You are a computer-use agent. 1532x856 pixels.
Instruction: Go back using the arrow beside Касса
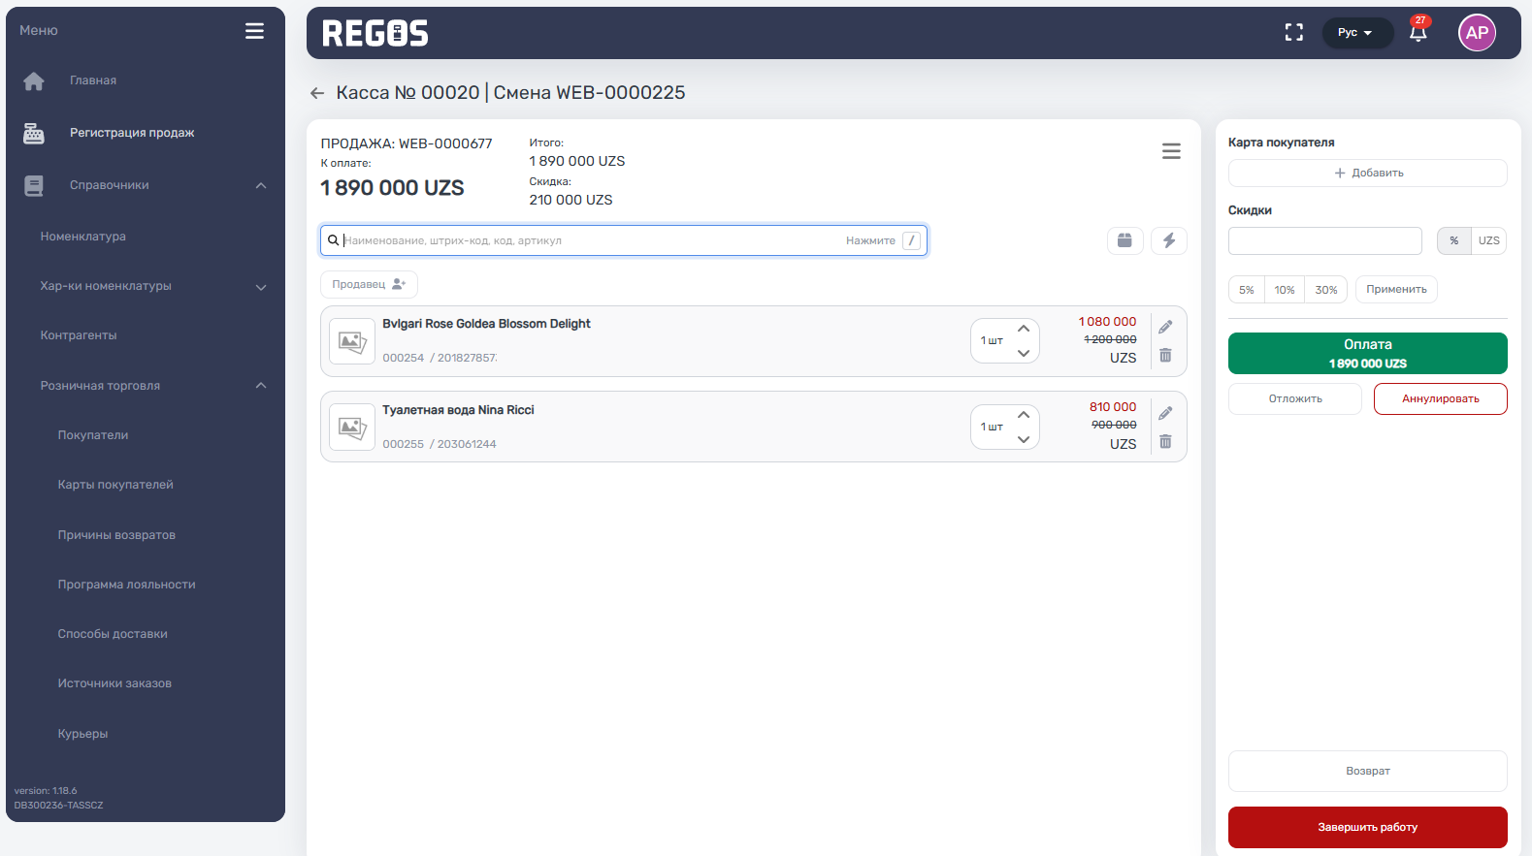coord(317,93)
